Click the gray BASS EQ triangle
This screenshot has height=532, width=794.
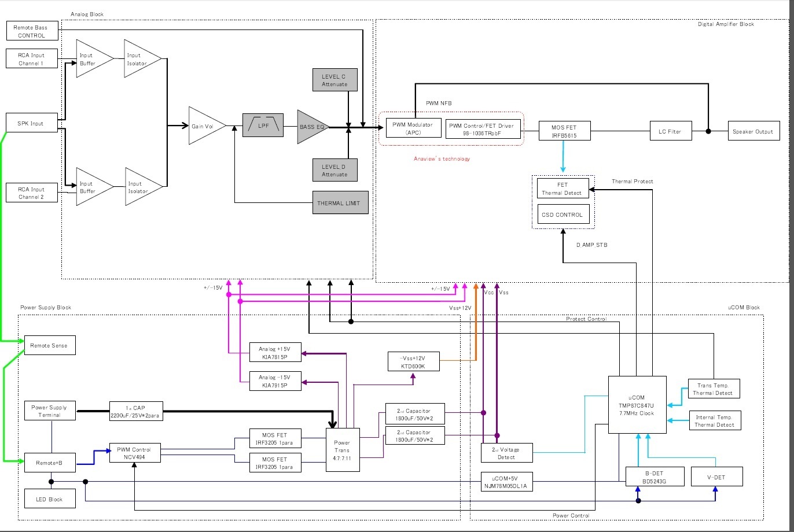click(311, 126)
